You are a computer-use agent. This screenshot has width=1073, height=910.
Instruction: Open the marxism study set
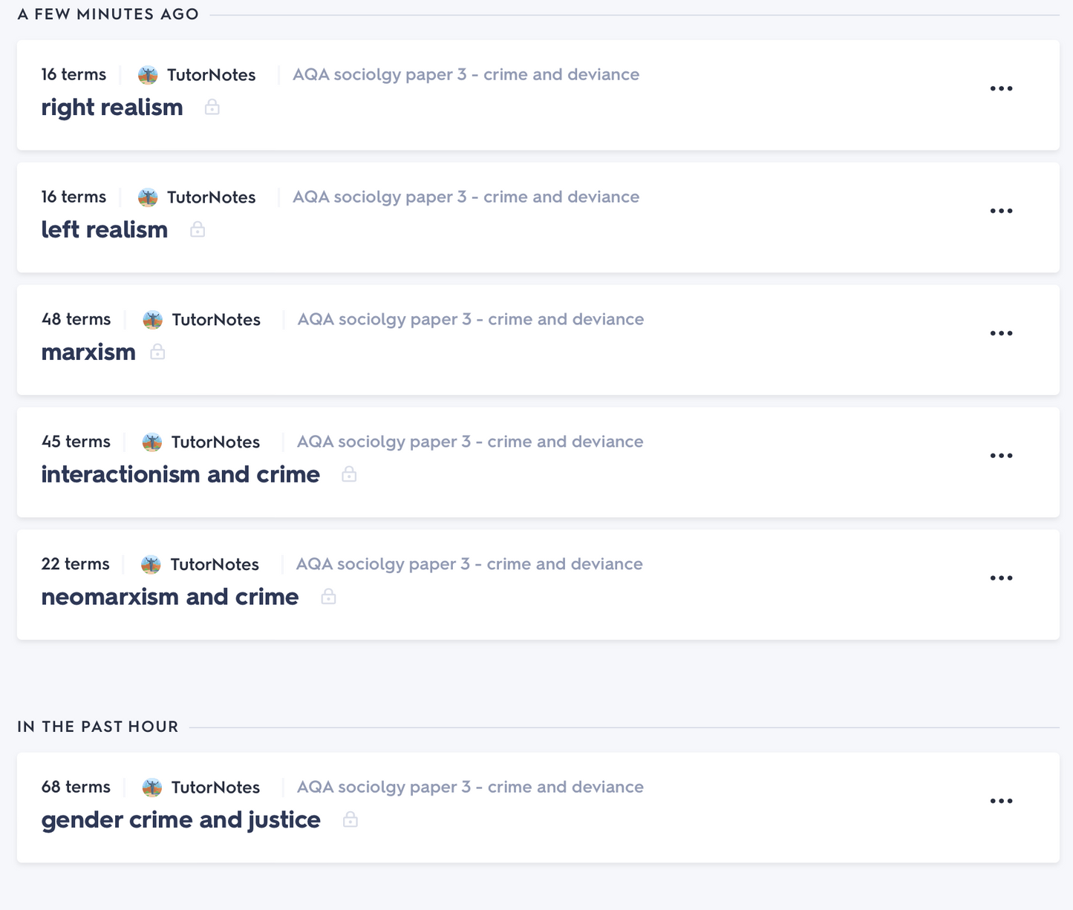click(x=88, y=353)
